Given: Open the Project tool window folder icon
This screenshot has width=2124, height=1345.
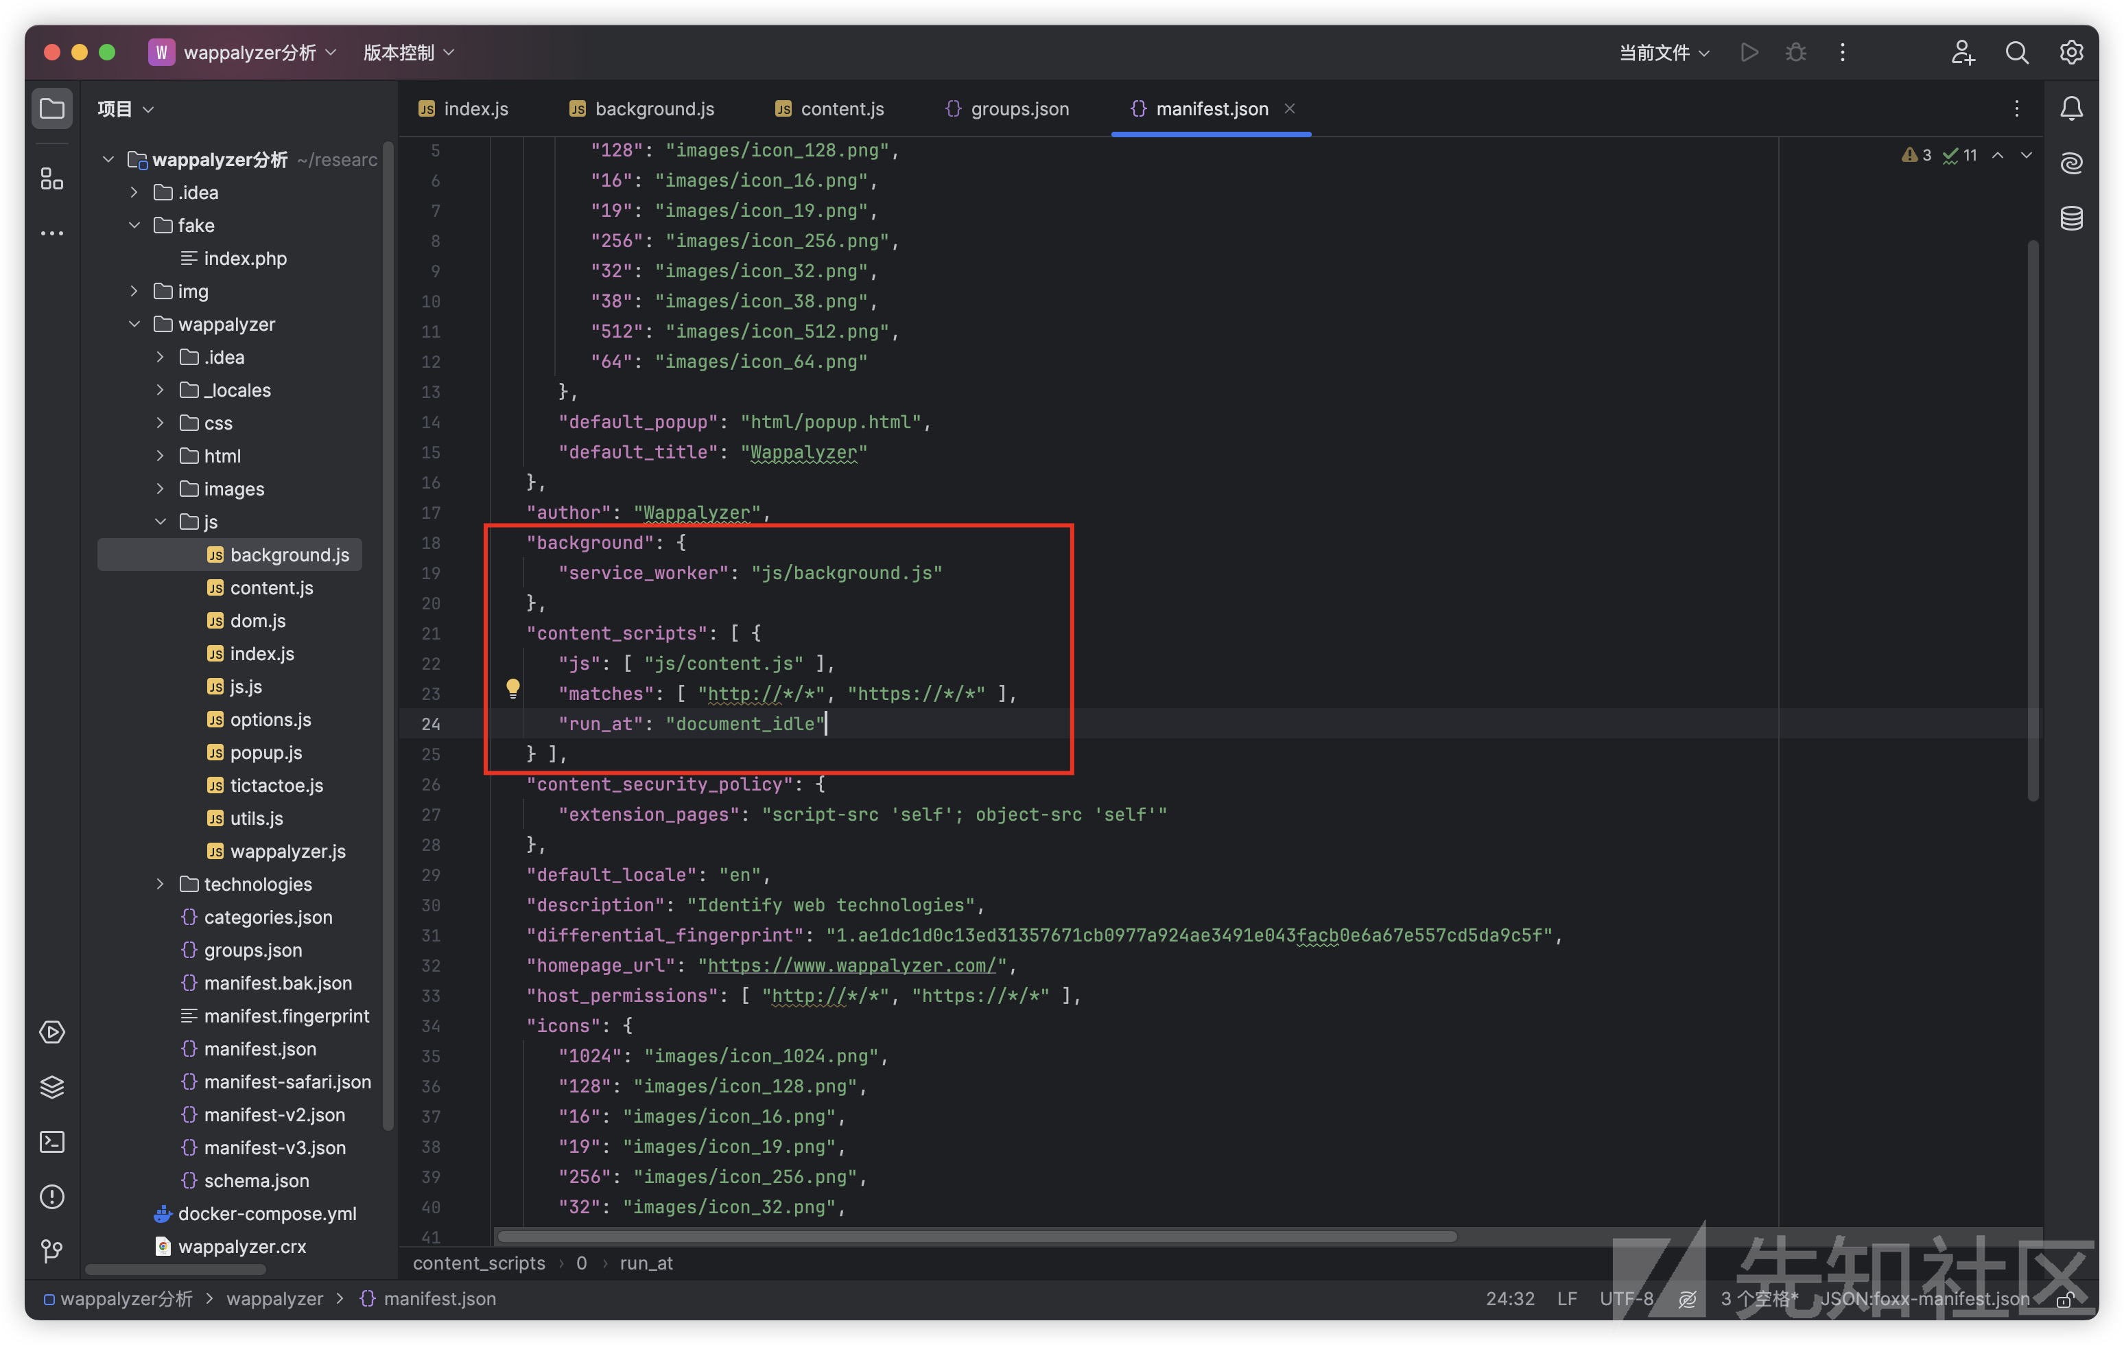Looking at the screenshot, I should pos(52,108).
